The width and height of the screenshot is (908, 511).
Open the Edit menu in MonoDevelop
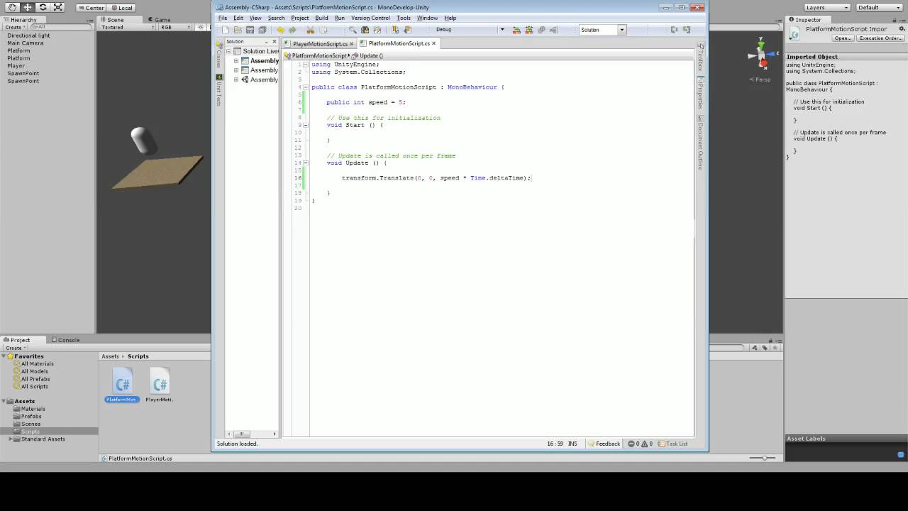coord(238,18)
